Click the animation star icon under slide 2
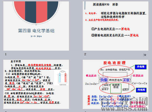Viewport: 152px width, 112px height. [145, 55]
